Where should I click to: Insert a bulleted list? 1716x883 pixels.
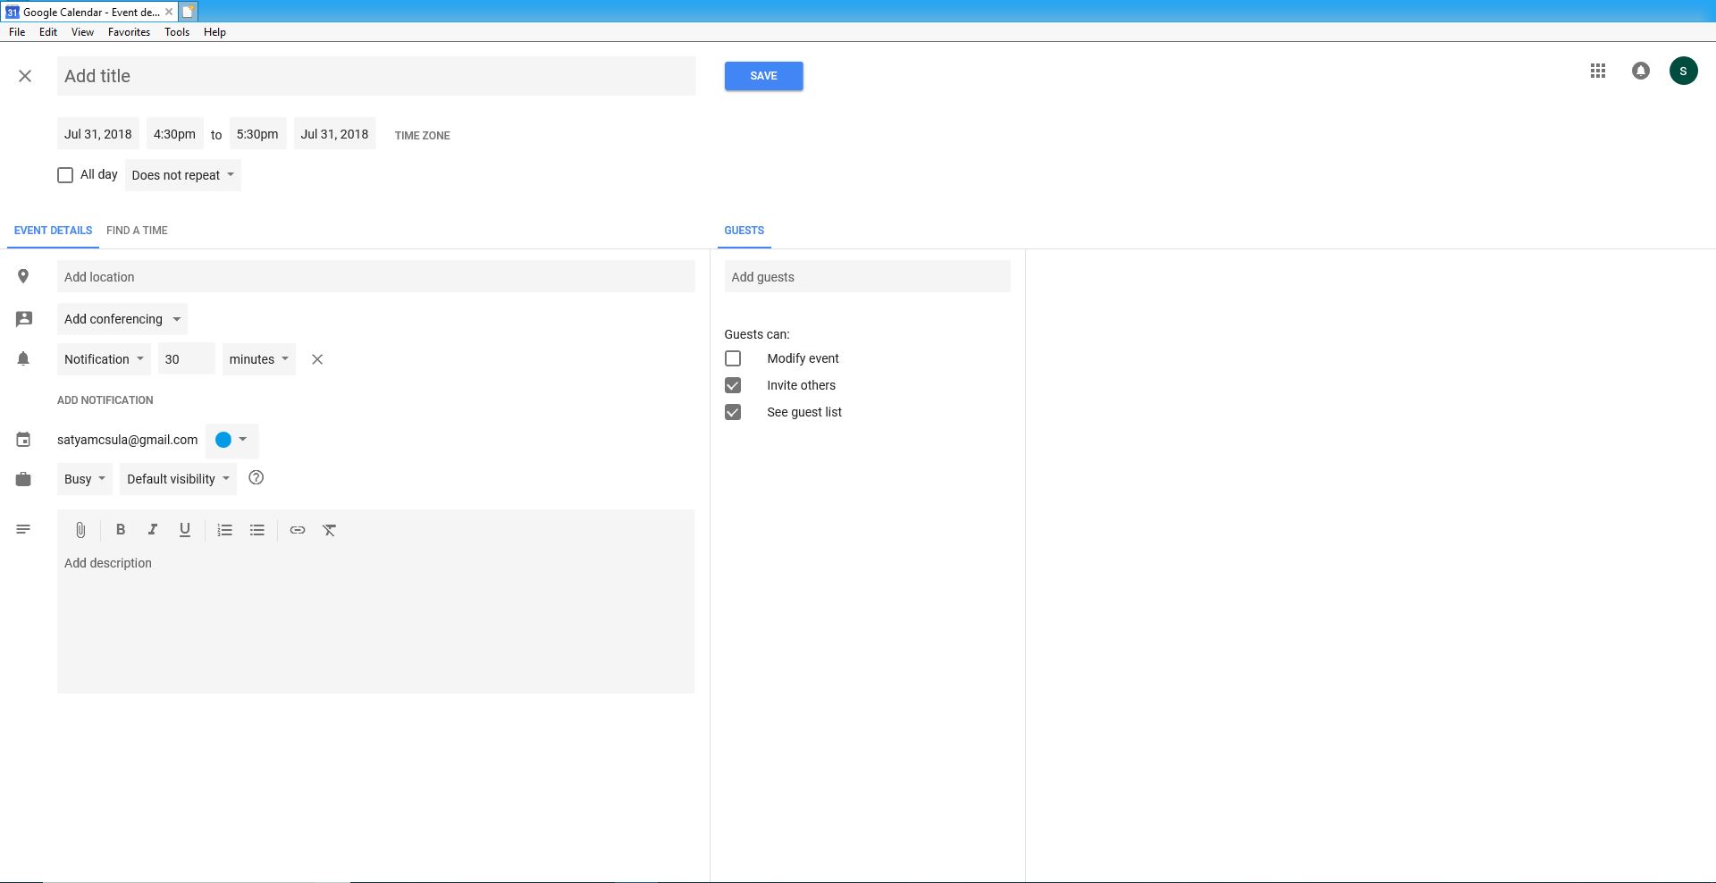tap(257, 530)
